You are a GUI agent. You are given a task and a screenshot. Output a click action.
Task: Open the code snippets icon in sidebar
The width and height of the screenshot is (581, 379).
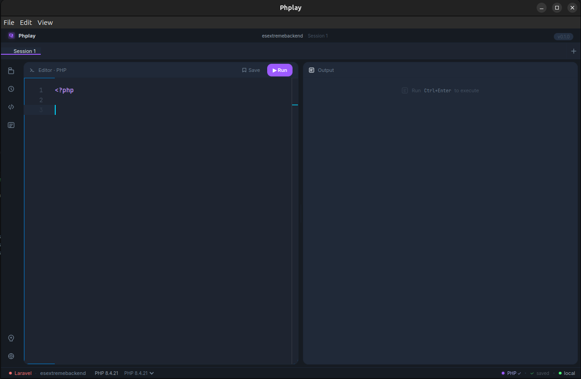coord(11,107)
